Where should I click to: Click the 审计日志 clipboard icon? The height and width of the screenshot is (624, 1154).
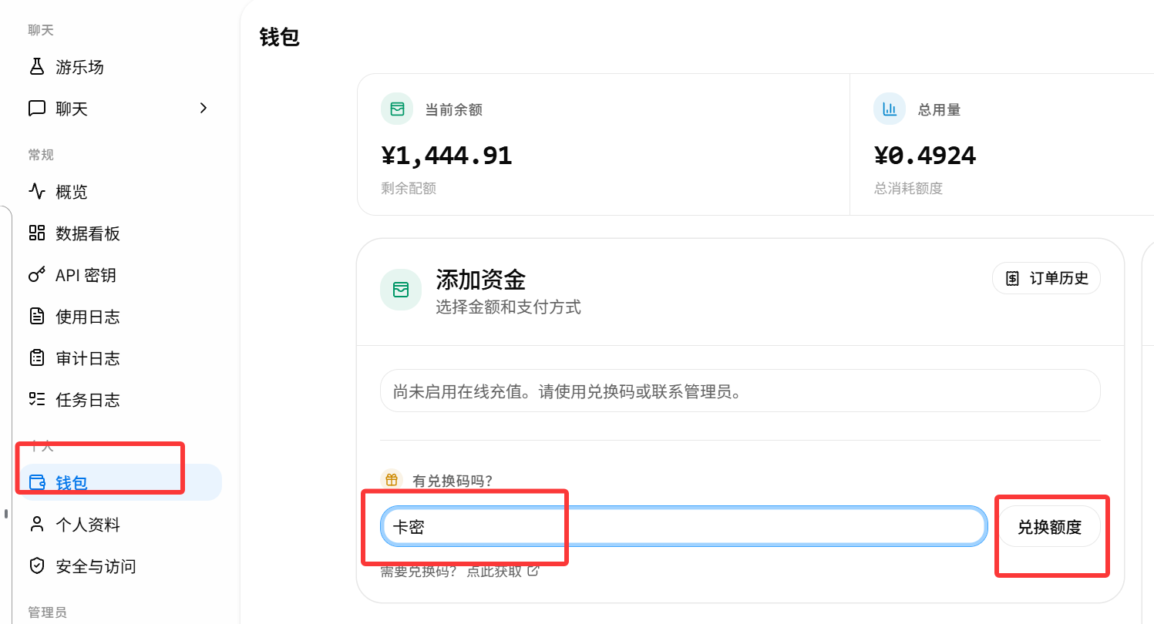(37, 358)
